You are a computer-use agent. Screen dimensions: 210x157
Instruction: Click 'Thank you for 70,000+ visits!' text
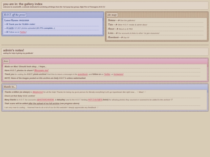tap(22, 24)
